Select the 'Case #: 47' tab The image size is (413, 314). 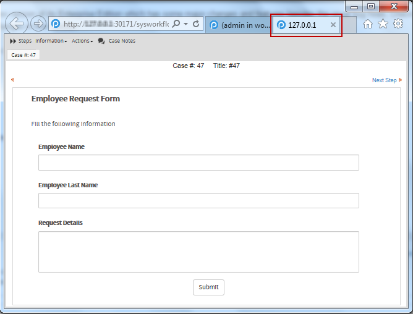coord(23,55)
